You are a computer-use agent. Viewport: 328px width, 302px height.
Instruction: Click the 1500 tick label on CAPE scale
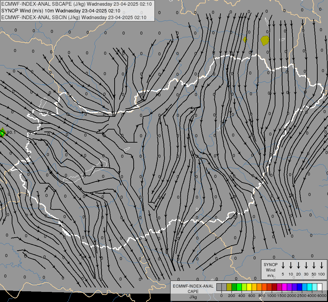[x=282, y=296]
